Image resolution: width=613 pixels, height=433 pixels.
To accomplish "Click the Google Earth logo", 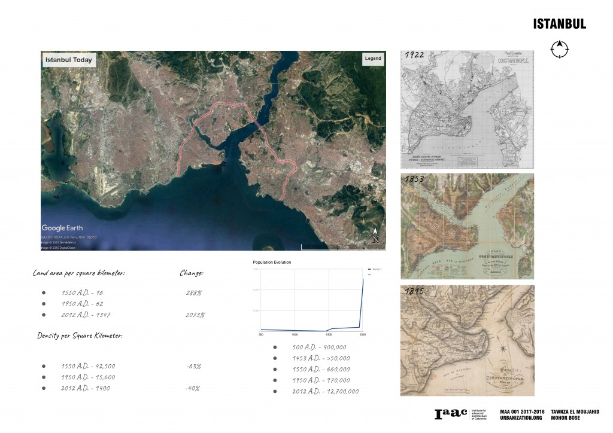I will click(62, 227).
